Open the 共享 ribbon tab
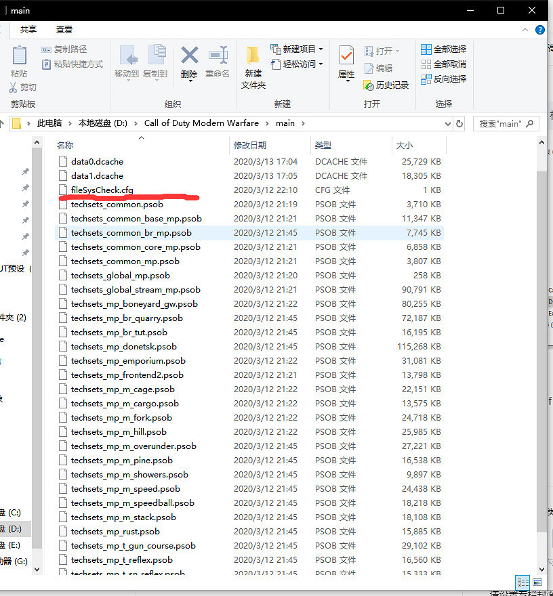Screen dimensions: 553x596 pyautogui.click(x=28, y=30)
